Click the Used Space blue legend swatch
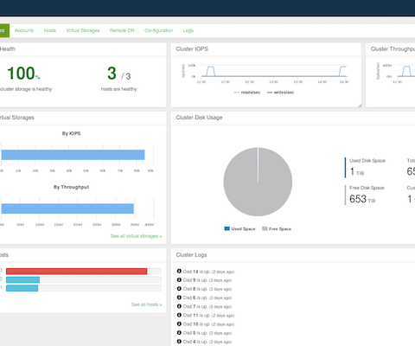 pos(227,228)
